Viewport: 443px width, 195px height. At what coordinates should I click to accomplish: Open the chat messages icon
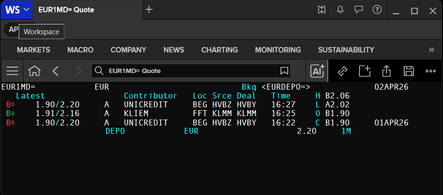[359, 10]
